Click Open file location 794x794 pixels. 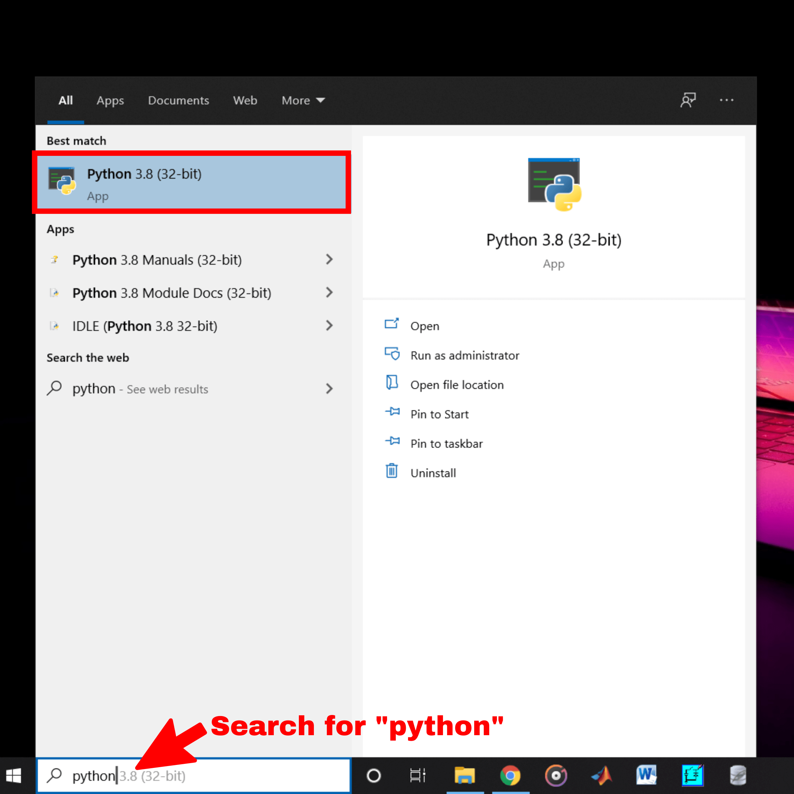coord(457,385)
